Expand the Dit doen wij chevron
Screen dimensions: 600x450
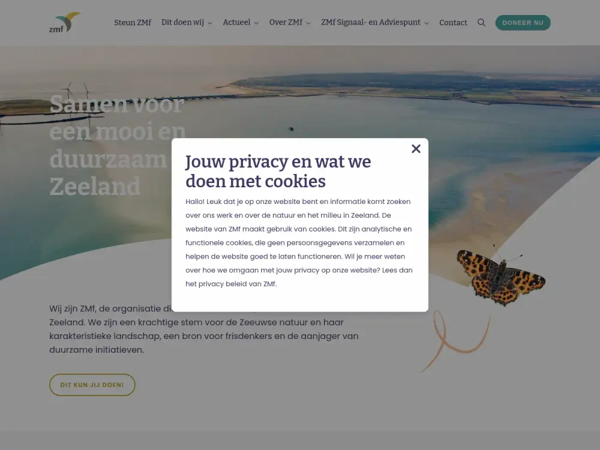click(210, 23)
